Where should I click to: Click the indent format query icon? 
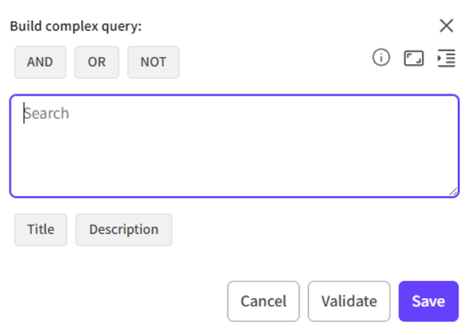tap(447, 58)
